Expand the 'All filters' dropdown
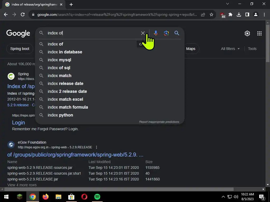Screen dimensions: 270x202 click(x=230, y=49)
